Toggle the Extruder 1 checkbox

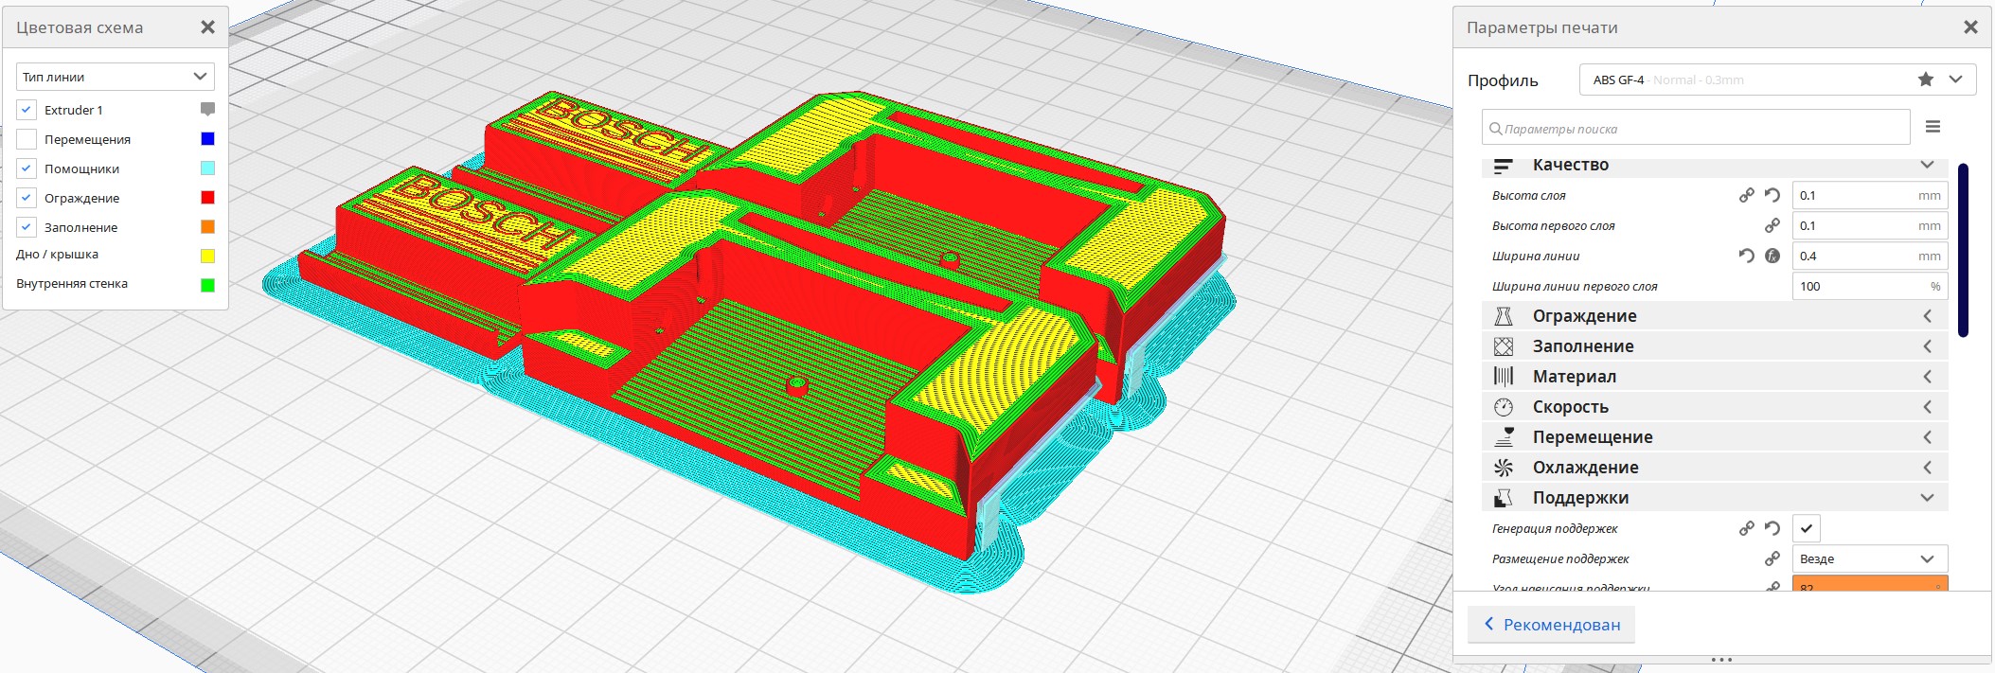[27, 110]
